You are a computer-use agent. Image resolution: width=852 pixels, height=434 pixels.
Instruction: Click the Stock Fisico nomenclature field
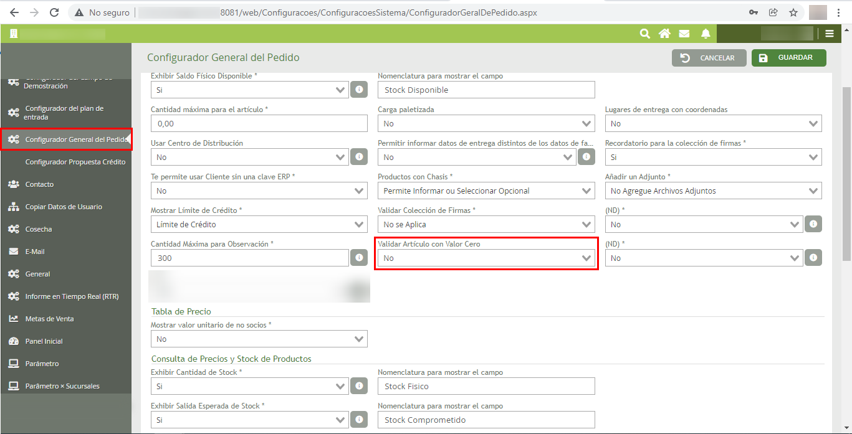(x=486, y=386)
